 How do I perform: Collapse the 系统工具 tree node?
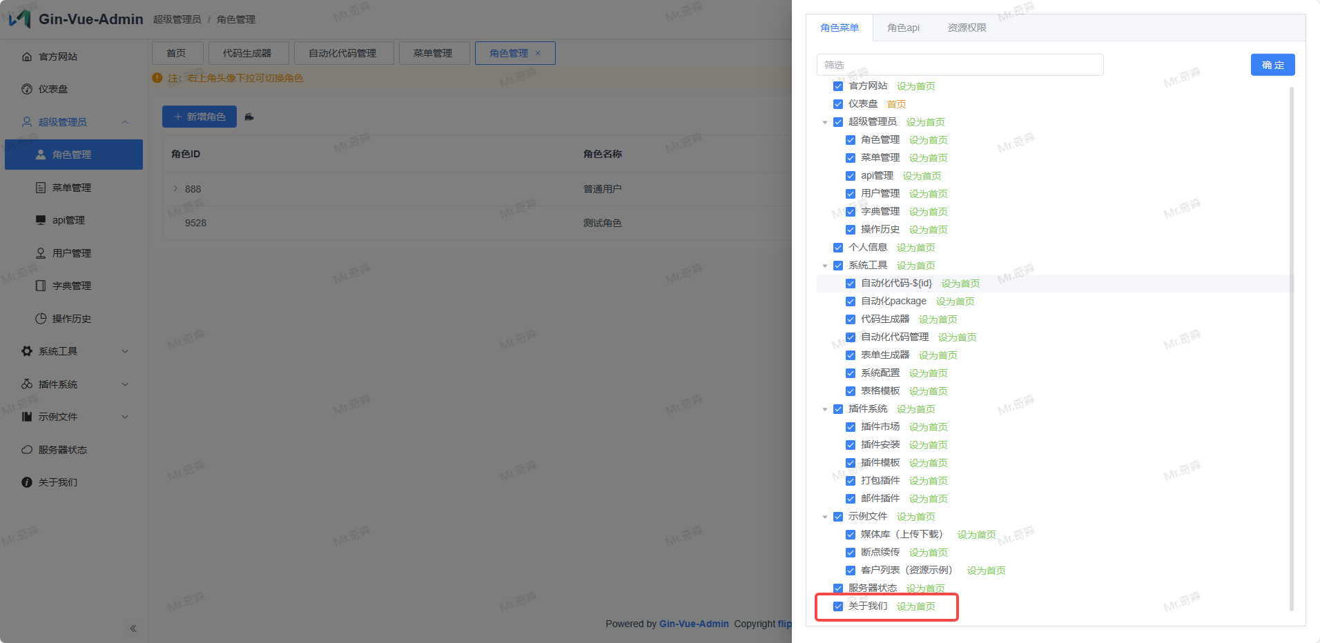coord(825,266)
